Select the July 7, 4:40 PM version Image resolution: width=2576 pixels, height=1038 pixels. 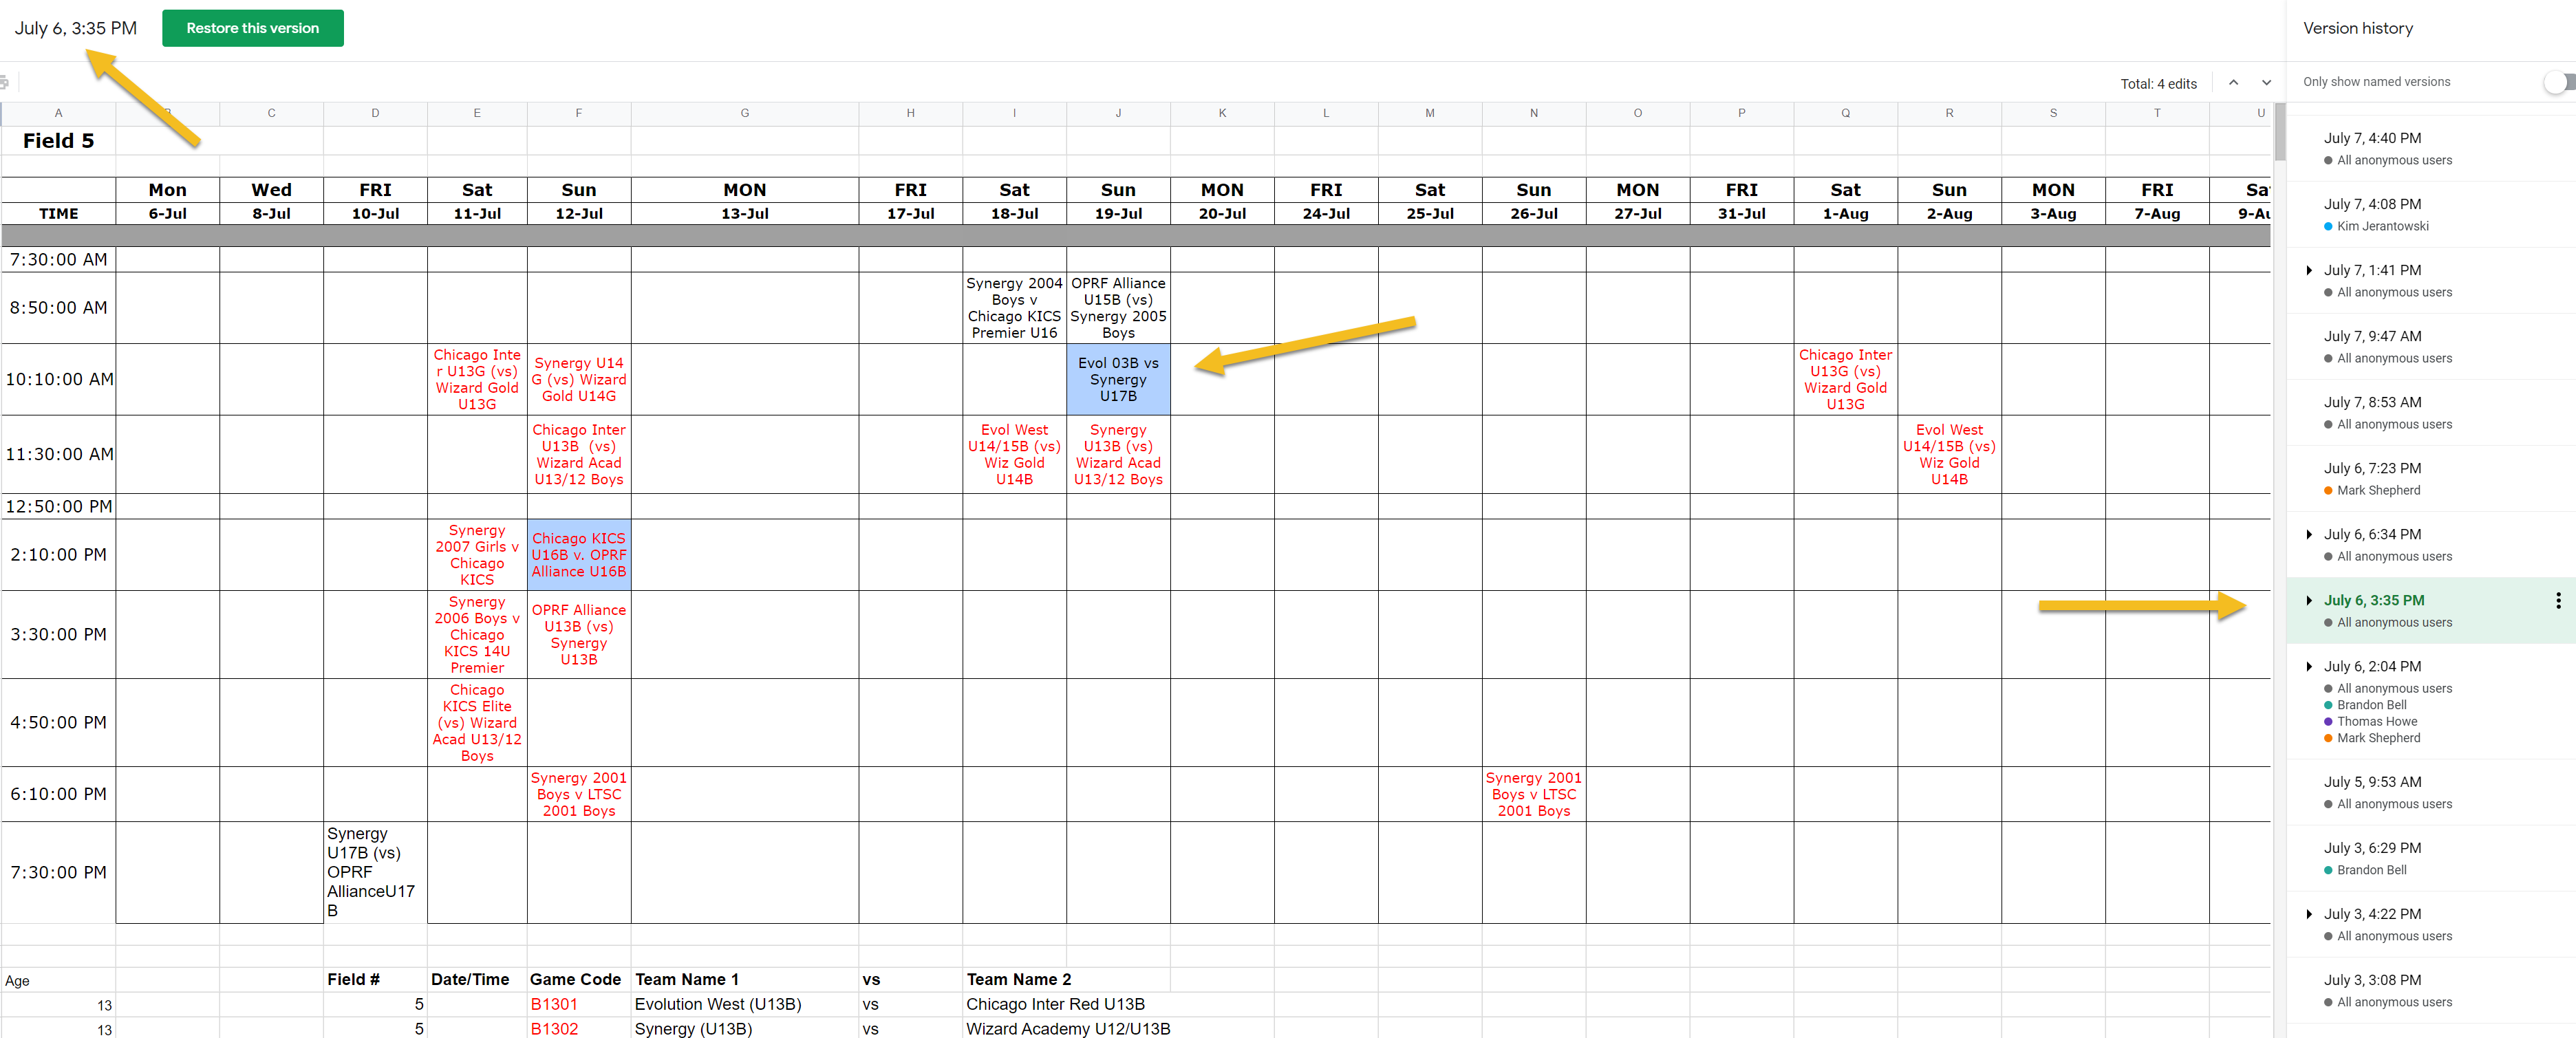[2431, 148]
